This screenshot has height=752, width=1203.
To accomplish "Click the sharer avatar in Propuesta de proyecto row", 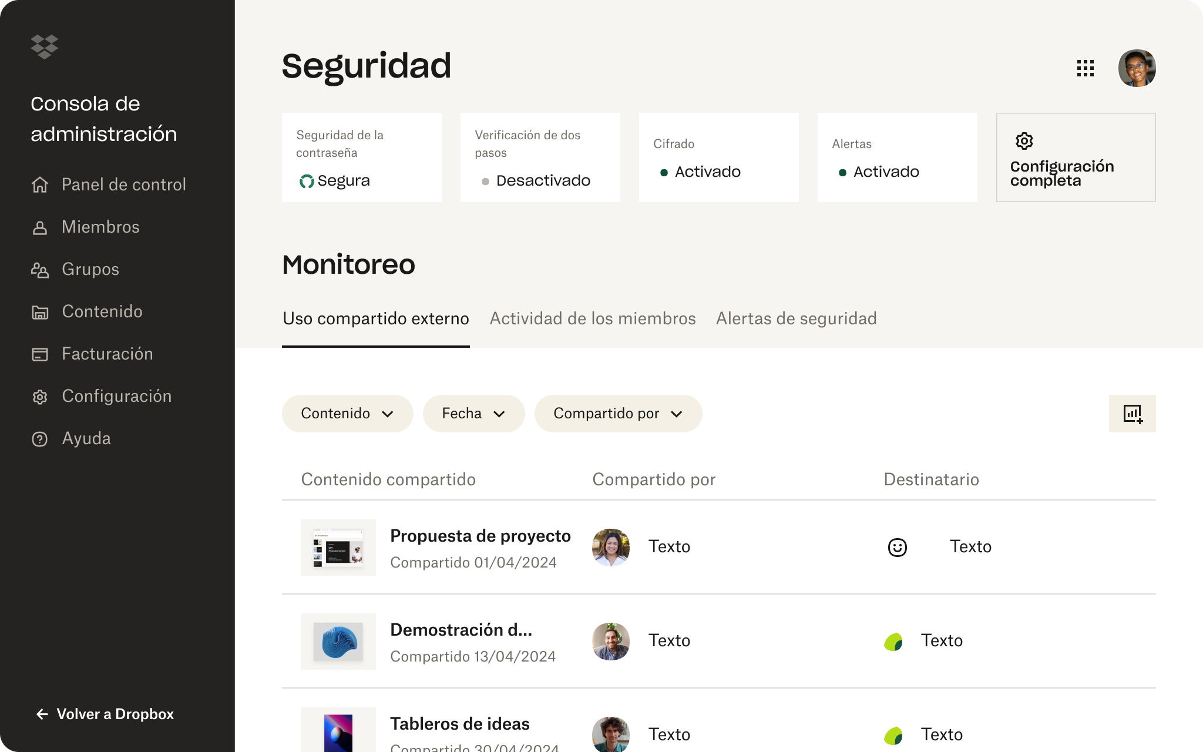I will tap(611, 547).
